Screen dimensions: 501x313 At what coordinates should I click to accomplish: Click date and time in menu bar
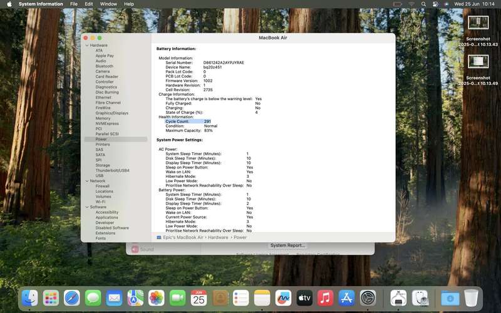tap(474, 4)
